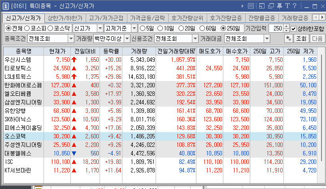Image resolution: width=326 pixels, height=189 pixels.
Task: Click the 기간입력 field showing 250
Action: pyautogui.click(x=276, y=28)
